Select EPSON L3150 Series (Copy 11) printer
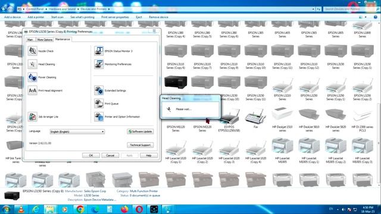This screenshot has height=214, width=381. pos(255,88)
